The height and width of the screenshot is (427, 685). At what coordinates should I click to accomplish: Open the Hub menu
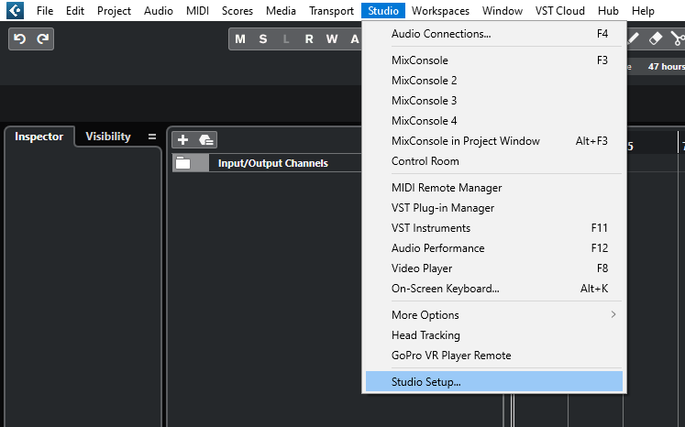click(x=608, y=10)
